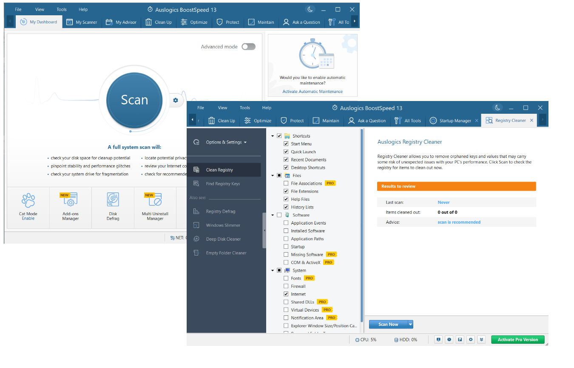Image resolution: width=574 pixels, height=368 pixels.
Task: Check the File Associations checkbox
Action: point(286,183)
